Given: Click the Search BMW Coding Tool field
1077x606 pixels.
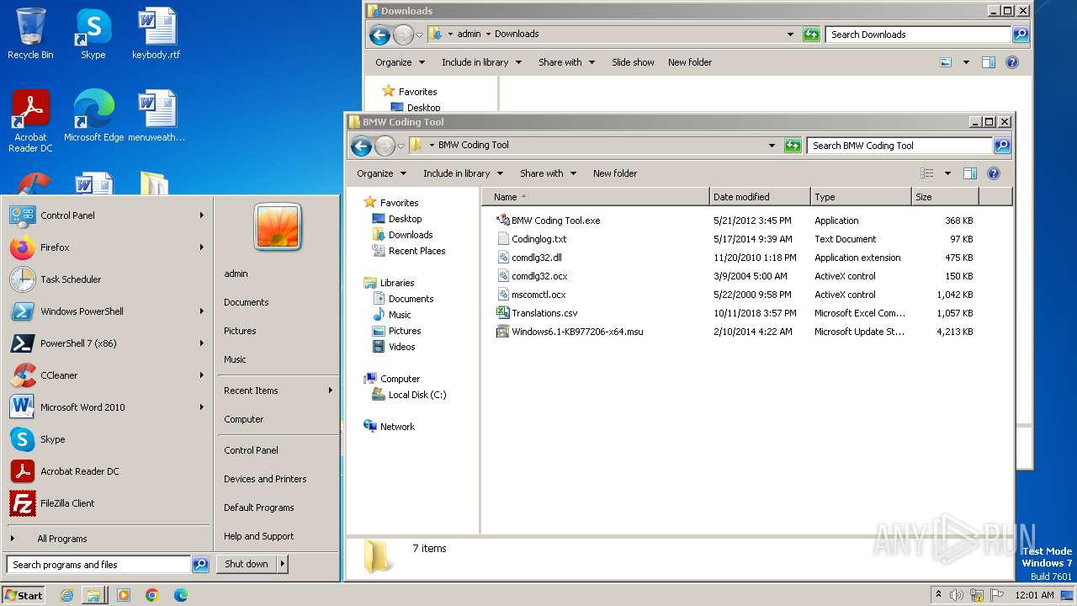Looking at the screenshot, I should click(x=899, y=146).
